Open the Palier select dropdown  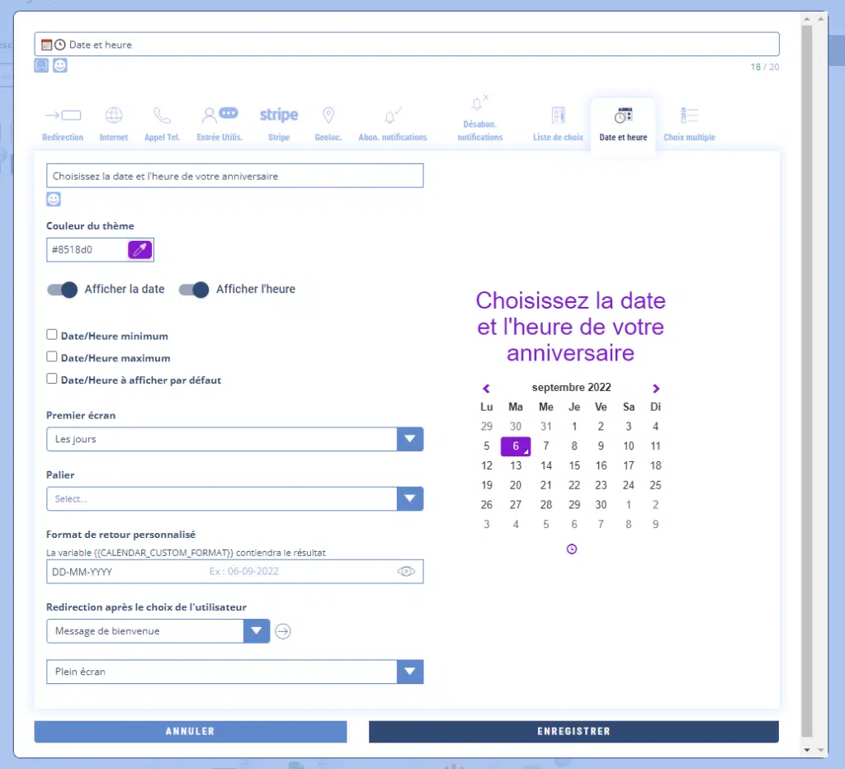click(409, 498)
